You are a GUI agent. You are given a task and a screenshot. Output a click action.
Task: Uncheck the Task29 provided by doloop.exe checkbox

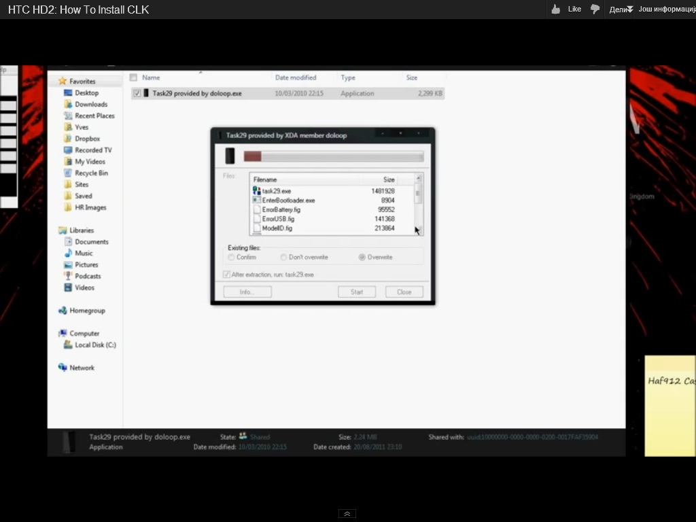pyautogui.click(x=137, y=93)
